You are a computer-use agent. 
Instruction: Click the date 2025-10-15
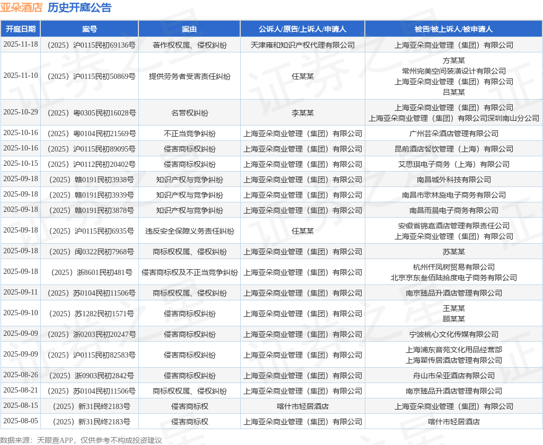click(21, 163)
